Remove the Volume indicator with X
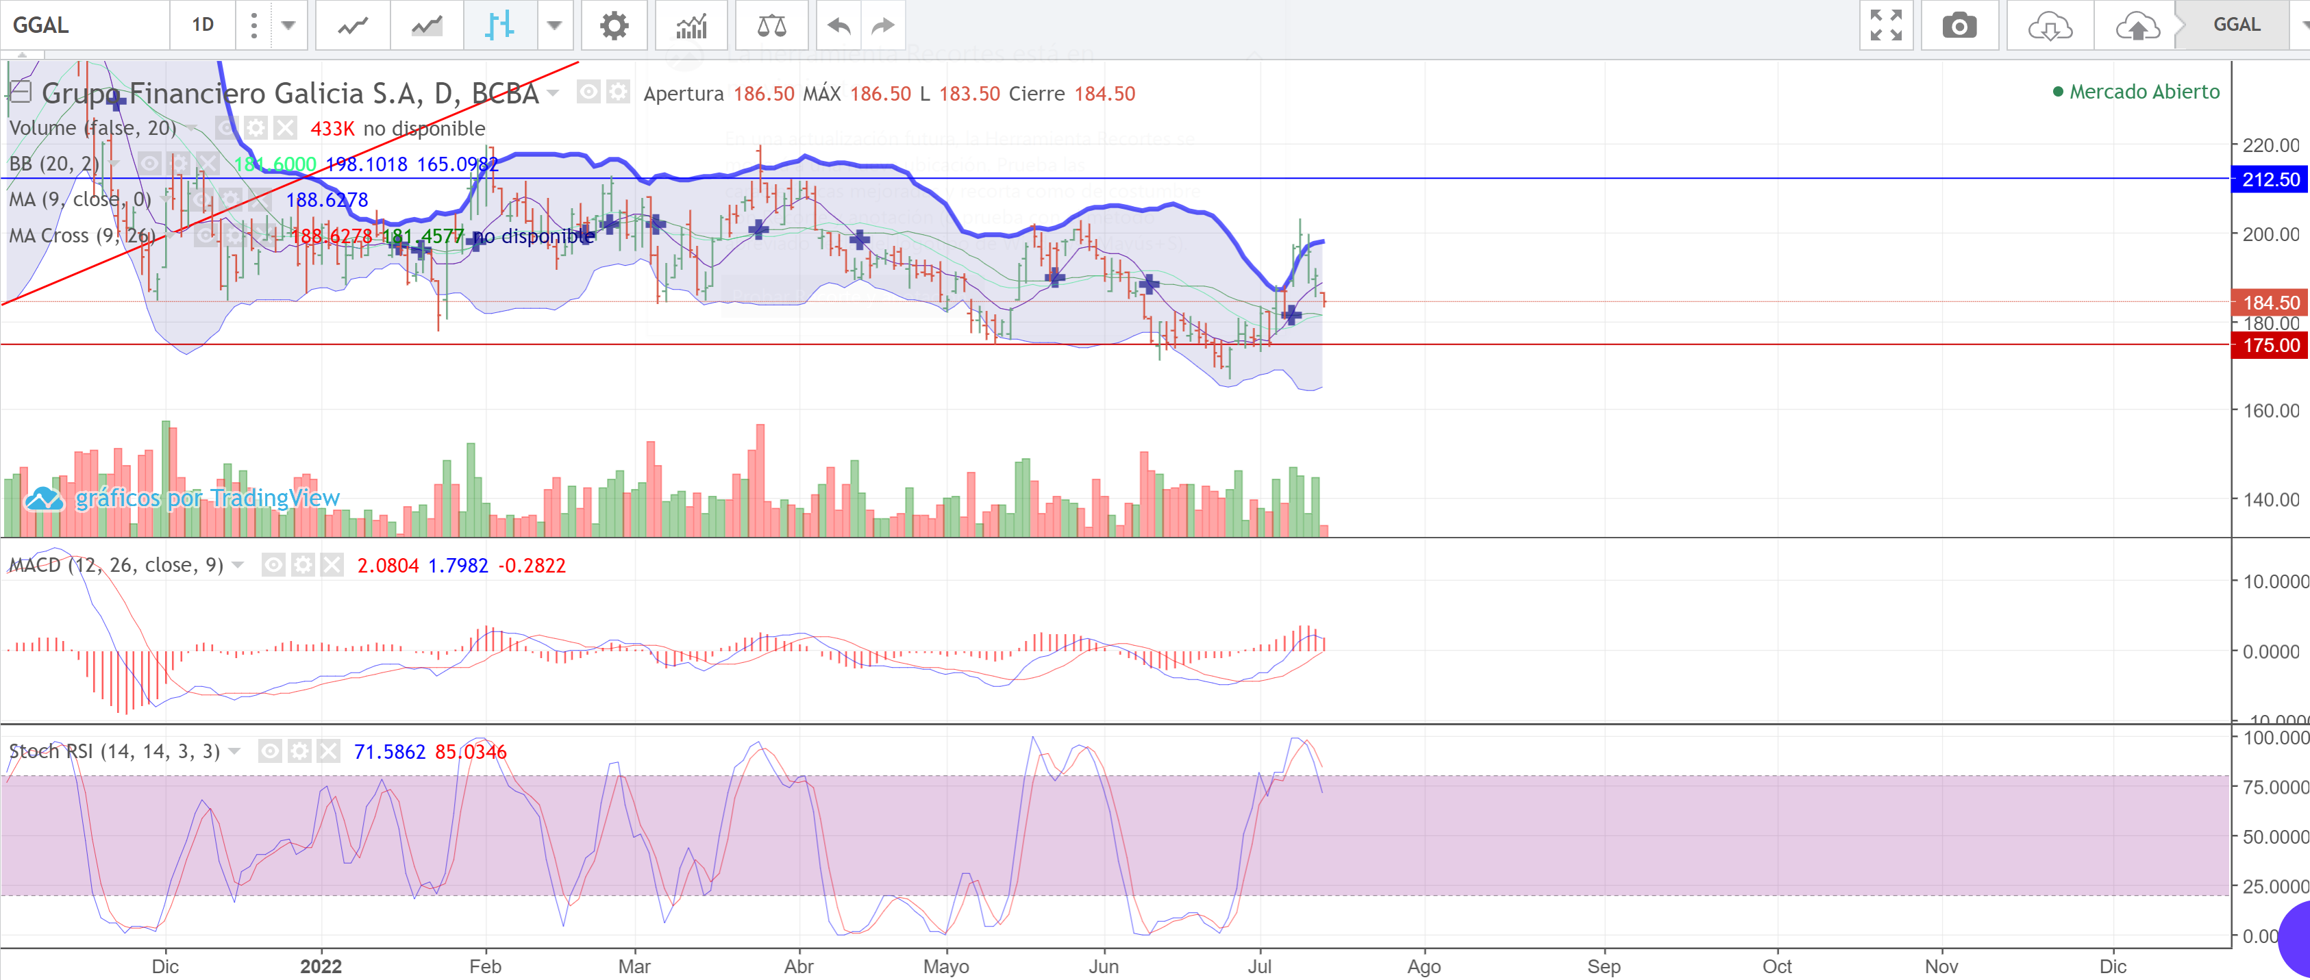2310x980 pixels. click(285, 127)
